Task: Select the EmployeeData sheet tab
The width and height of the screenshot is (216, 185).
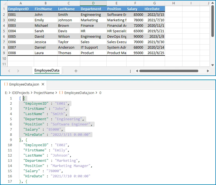Action: click(47, 71)
